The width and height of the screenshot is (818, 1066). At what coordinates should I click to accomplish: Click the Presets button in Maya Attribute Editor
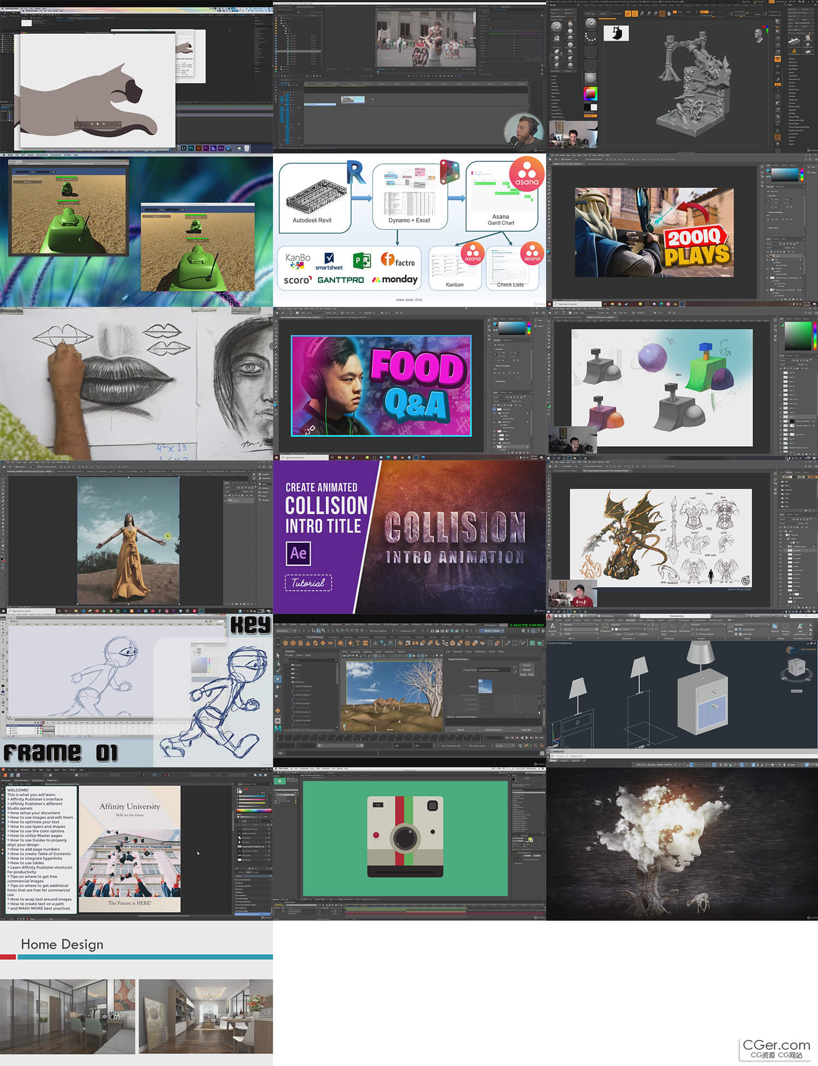pyautogui.click(x=527, y=670)
